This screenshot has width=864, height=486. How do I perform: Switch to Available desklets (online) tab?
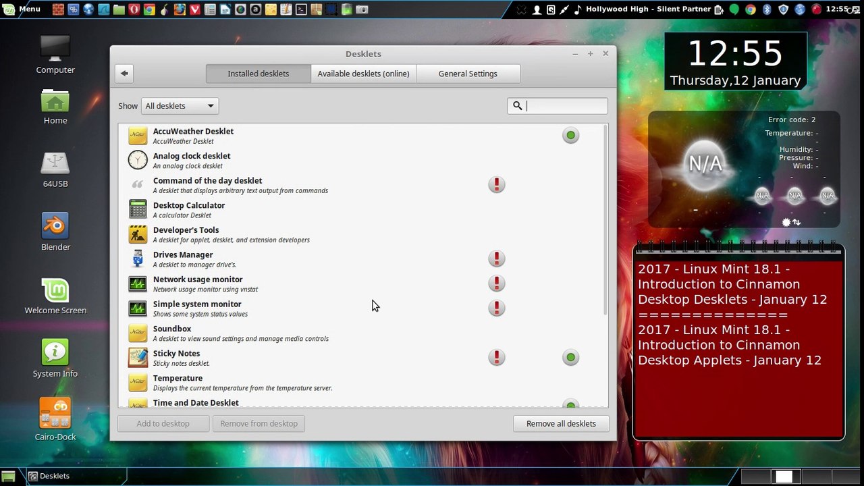pyautogui.click(x=363, y=74)
